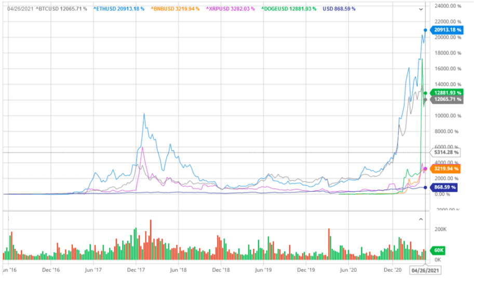The height and width of the screenshot is (281, 480).
Task: Click the Jun '18 time axis label
Action: (178, 270)
